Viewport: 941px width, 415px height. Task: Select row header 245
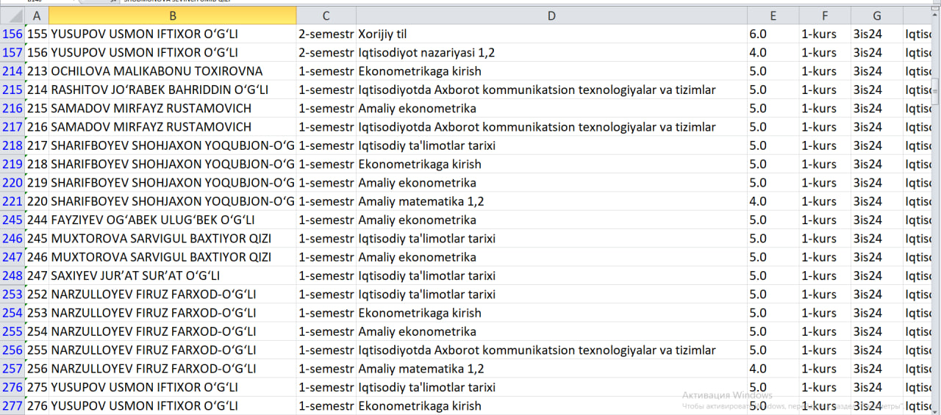click(12, 220)
